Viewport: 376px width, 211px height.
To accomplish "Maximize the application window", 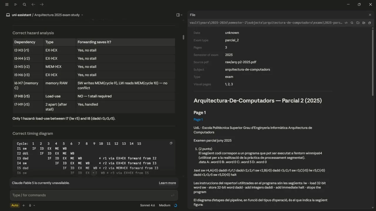I will click(359, 5).
